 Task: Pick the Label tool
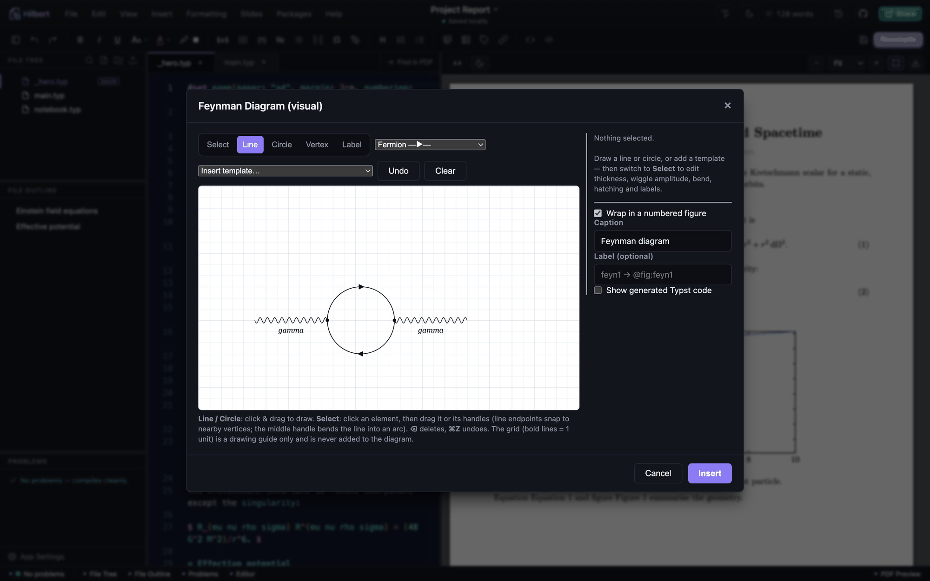(x=352, y=145)
